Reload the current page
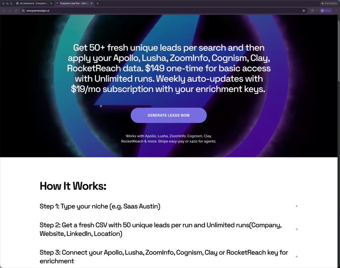This screenshot has width=340, height=268. click(x=16, y=10)
